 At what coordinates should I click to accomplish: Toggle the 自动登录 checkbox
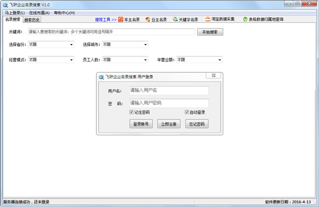(x=187, y=112)
